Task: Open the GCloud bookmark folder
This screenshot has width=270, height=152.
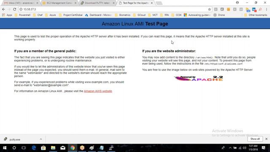Action: point(139,15)
